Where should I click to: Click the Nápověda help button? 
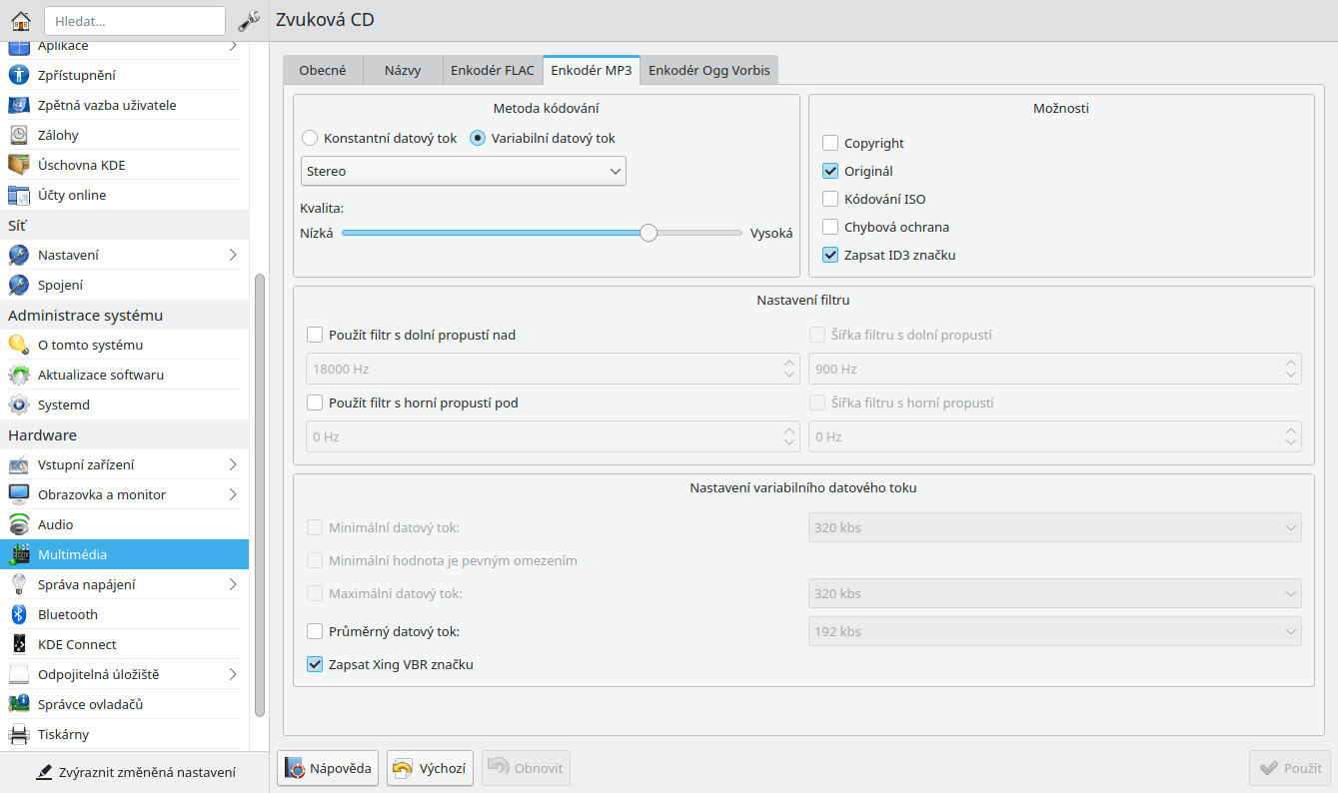pyautogui.click(x=328, y=768)
